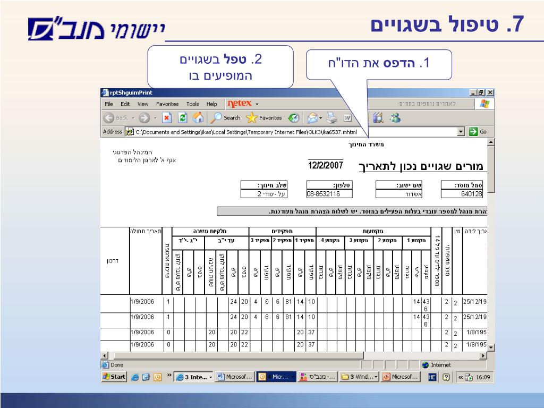
Task: Open the Forward button dropdown arrow
Action: click(155, 118)
